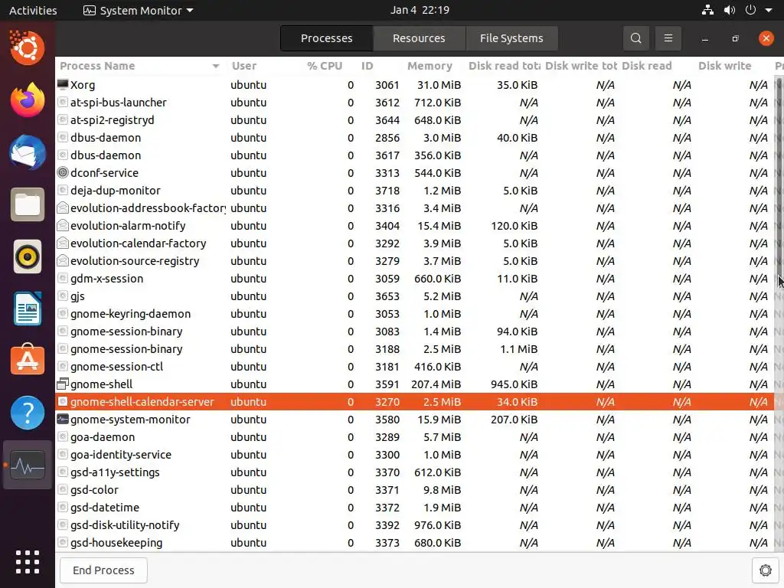This screenshot has height=588, width=784.
Task: Open Ubuntu Software from the dock
Action: (28, 360)
